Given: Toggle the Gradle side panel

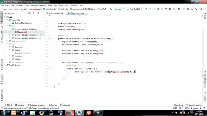Looking at the screenshot, I should [205, 17].
